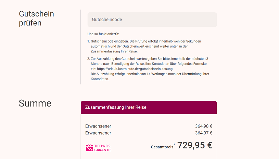Click the first Erwachsener row label
Screen dimensions: 279x159
point(98,126)
